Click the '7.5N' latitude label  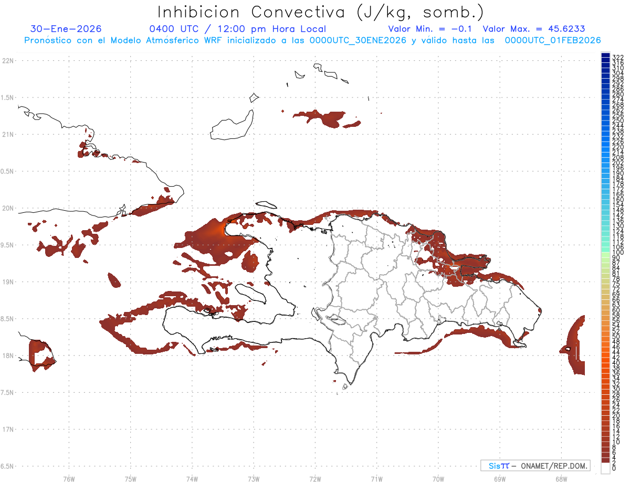8,392
